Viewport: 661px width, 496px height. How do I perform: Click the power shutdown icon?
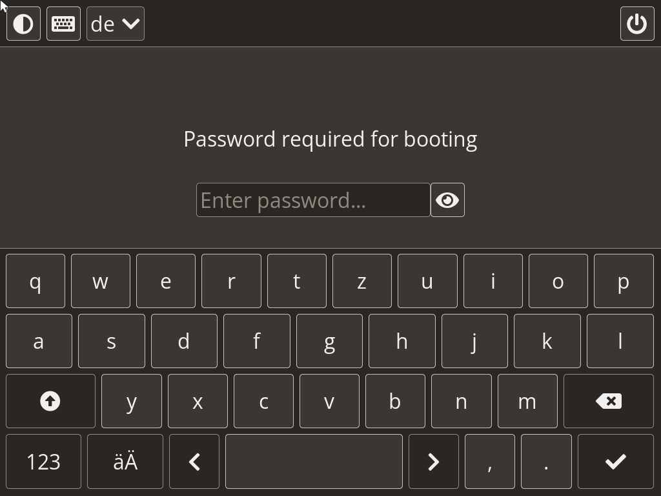coord(636,24)
